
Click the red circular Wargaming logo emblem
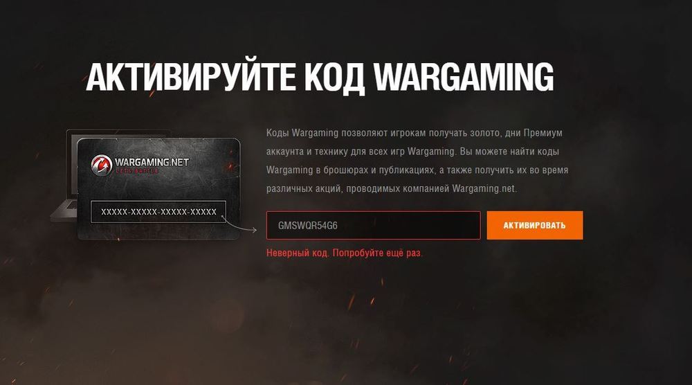click(101, 165)
